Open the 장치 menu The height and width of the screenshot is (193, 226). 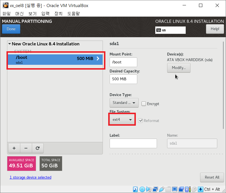pyautogui.click(x=58, y=14)
